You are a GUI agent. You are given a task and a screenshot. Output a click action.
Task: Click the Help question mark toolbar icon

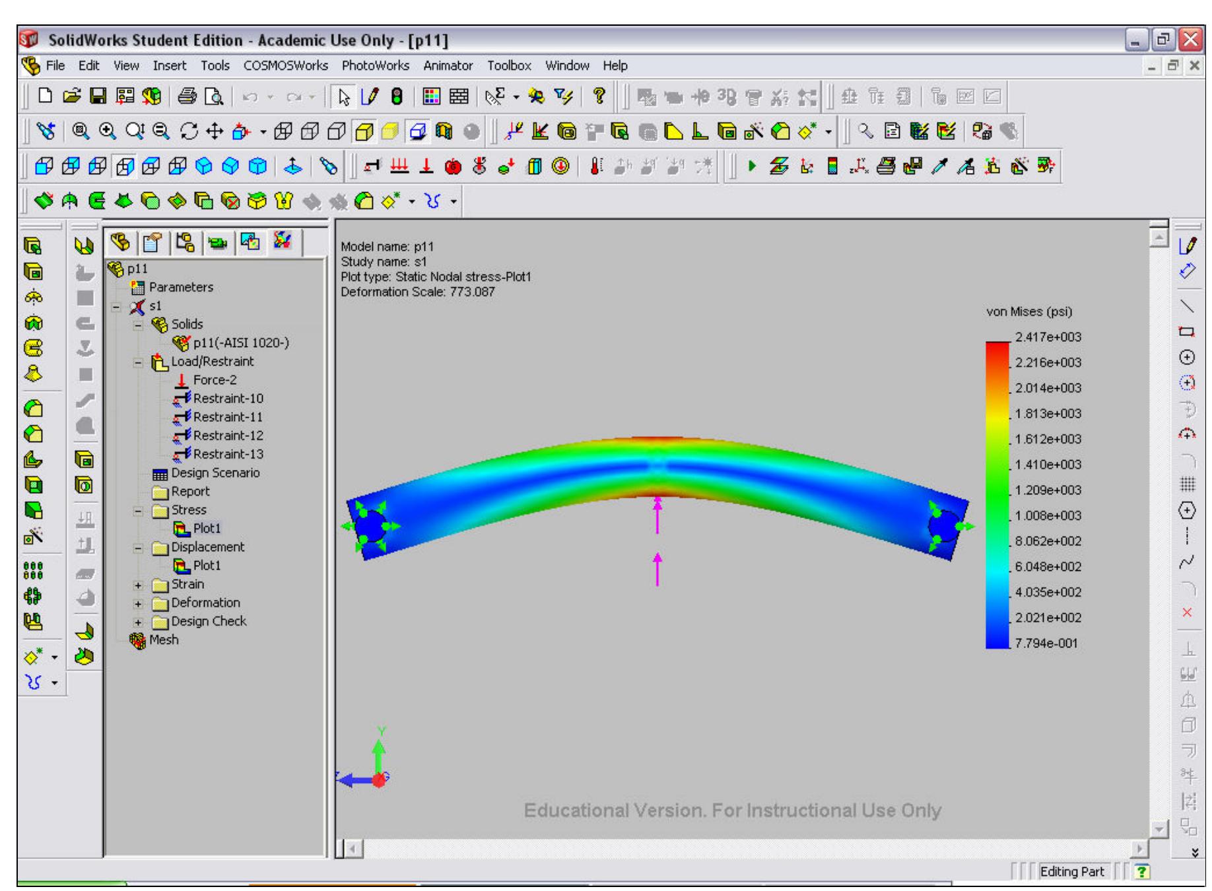pos(599,97)
